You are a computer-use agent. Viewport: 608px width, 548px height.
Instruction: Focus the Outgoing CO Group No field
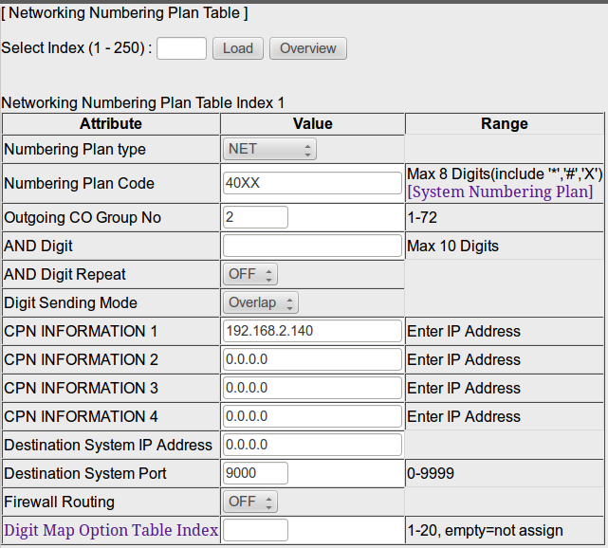[x=255, y=217]
